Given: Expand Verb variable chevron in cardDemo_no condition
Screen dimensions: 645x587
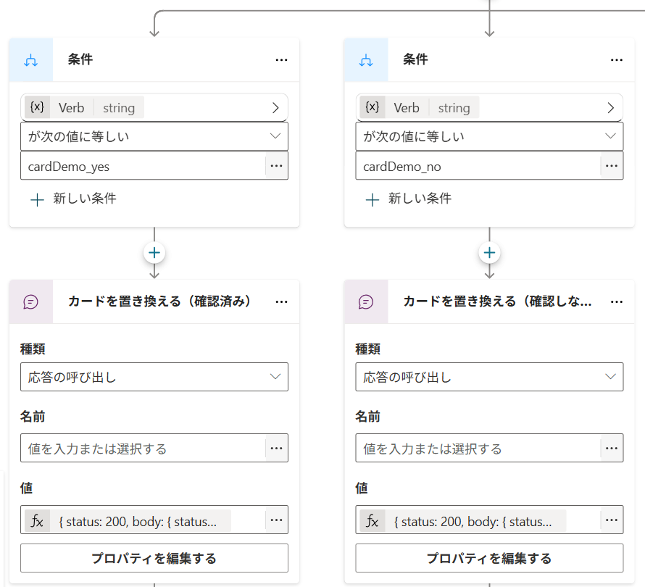Looking at the screenshot, I should point(611,108).
